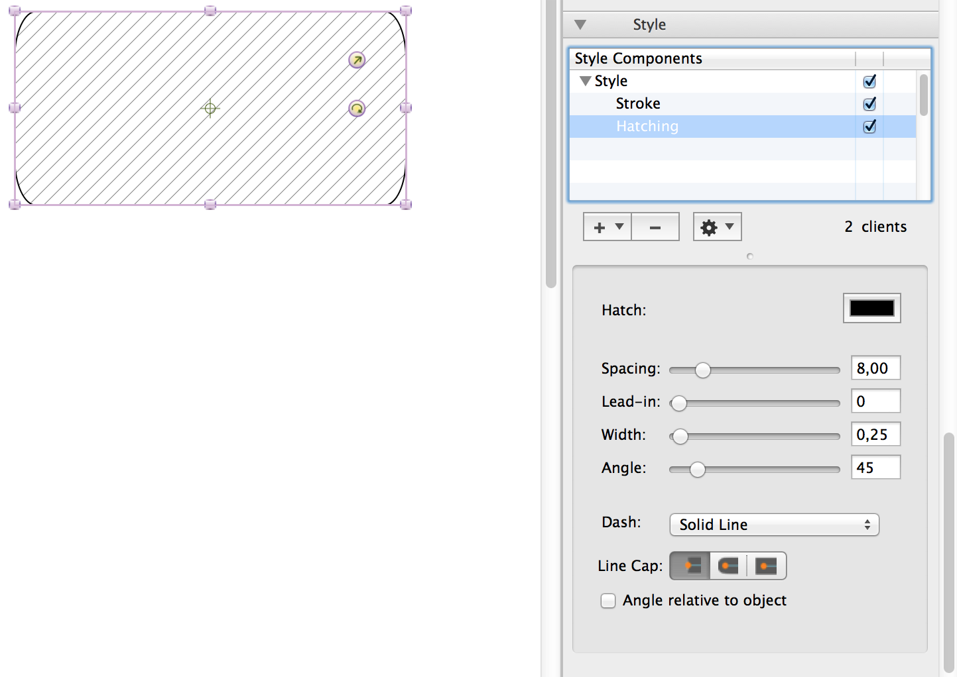Click the yellow rotation knob on shape
Image resolution: width=957 pixels, height=677 pixels.
click(357, 109)
